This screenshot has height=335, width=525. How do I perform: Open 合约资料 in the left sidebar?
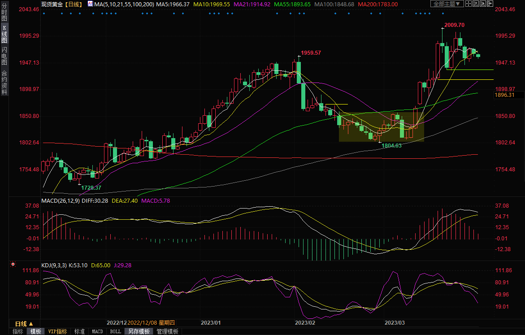[4, 82]
